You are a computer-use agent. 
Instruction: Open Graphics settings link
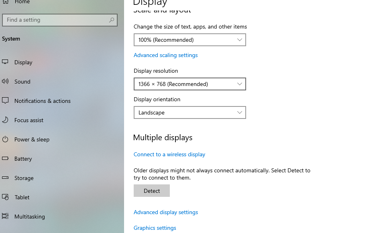155,228
